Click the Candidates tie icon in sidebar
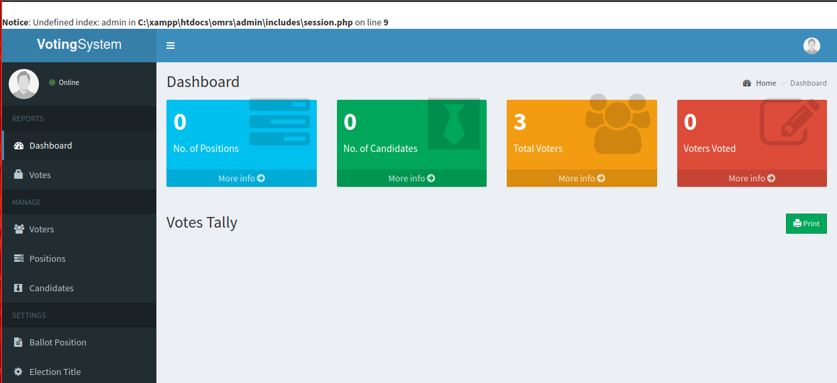Screen dimensions: 837x383 19,288
